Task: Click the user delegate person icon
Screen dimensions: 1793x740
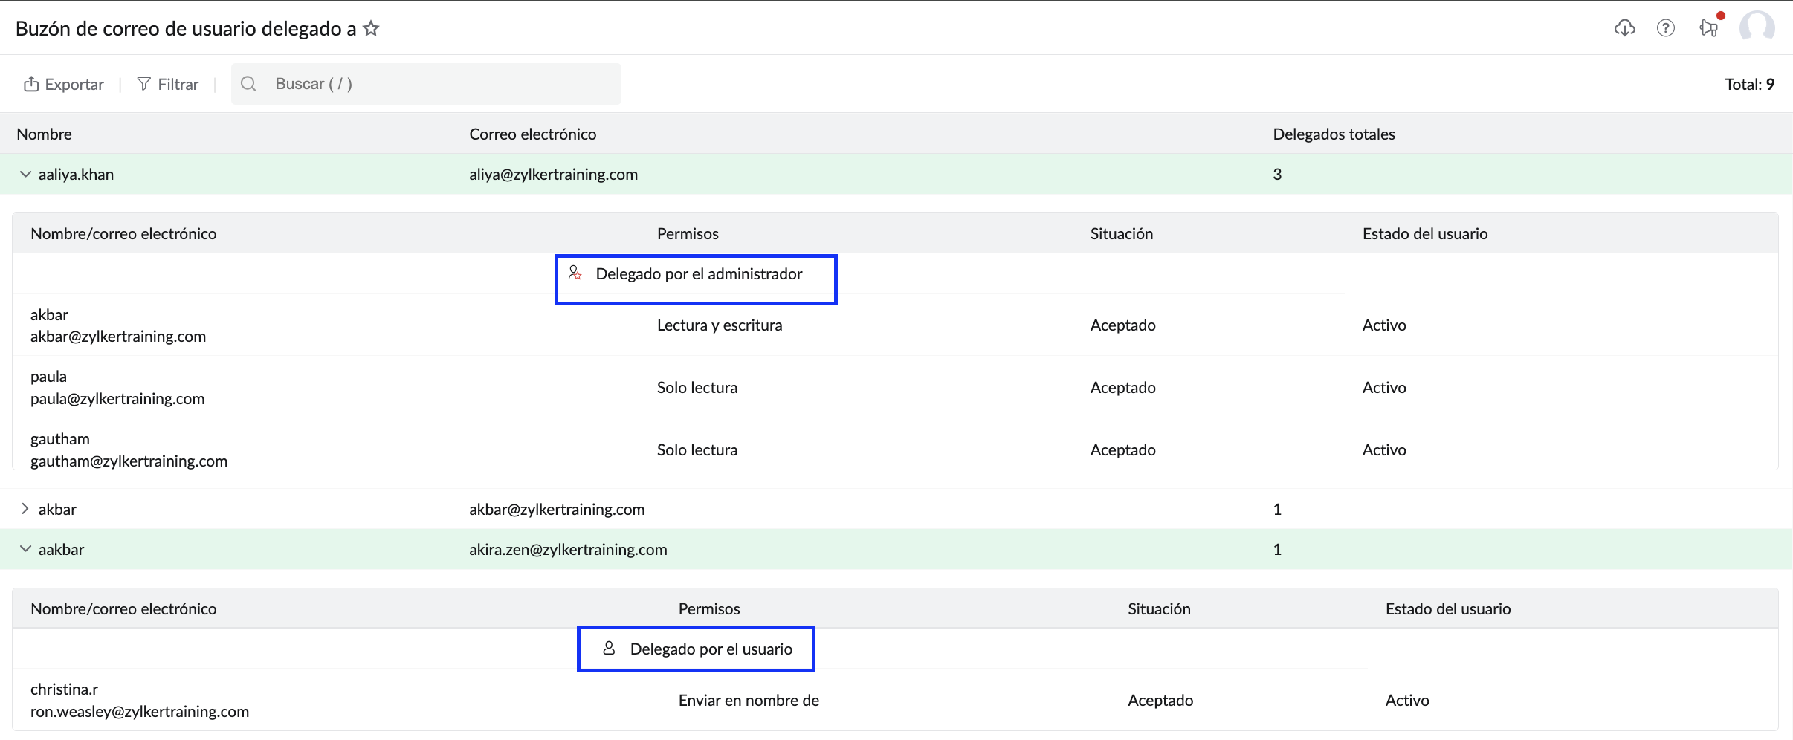Action: (609, 648)
